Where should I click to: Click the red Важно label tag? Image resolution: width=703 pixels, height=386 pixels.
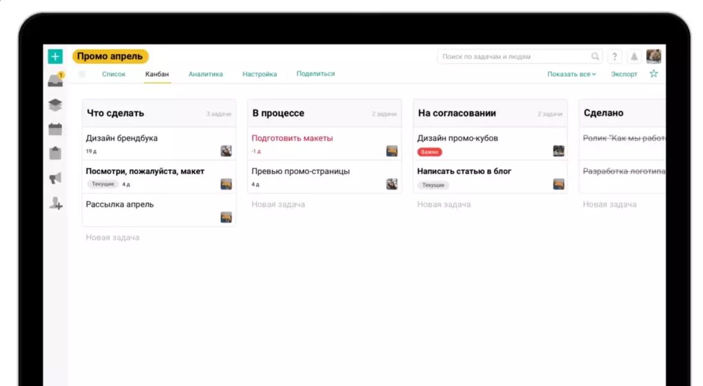point(430,152)
